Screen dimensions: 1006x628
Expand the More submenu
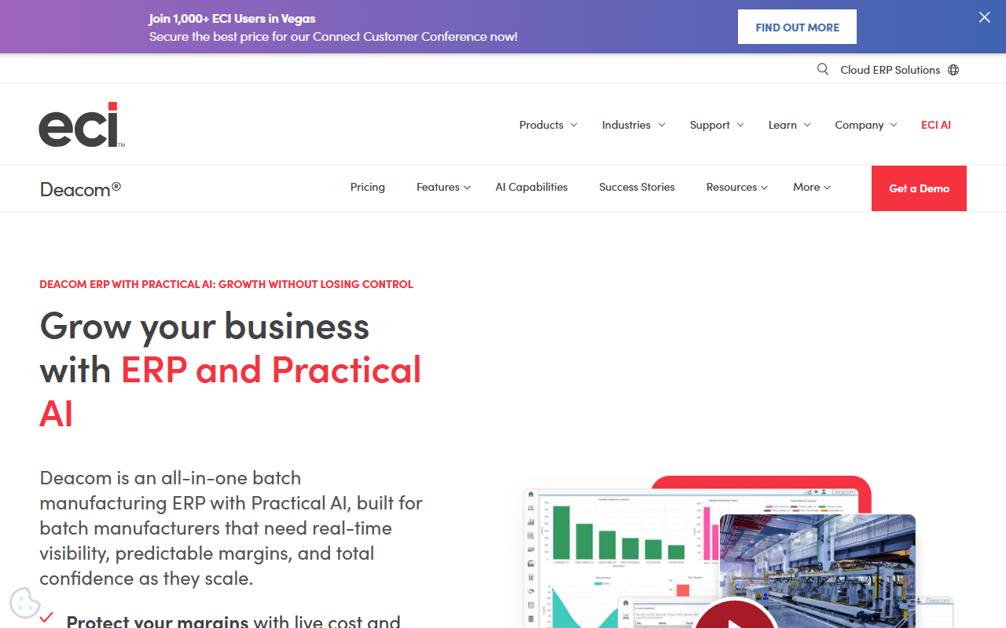point(812,187)
